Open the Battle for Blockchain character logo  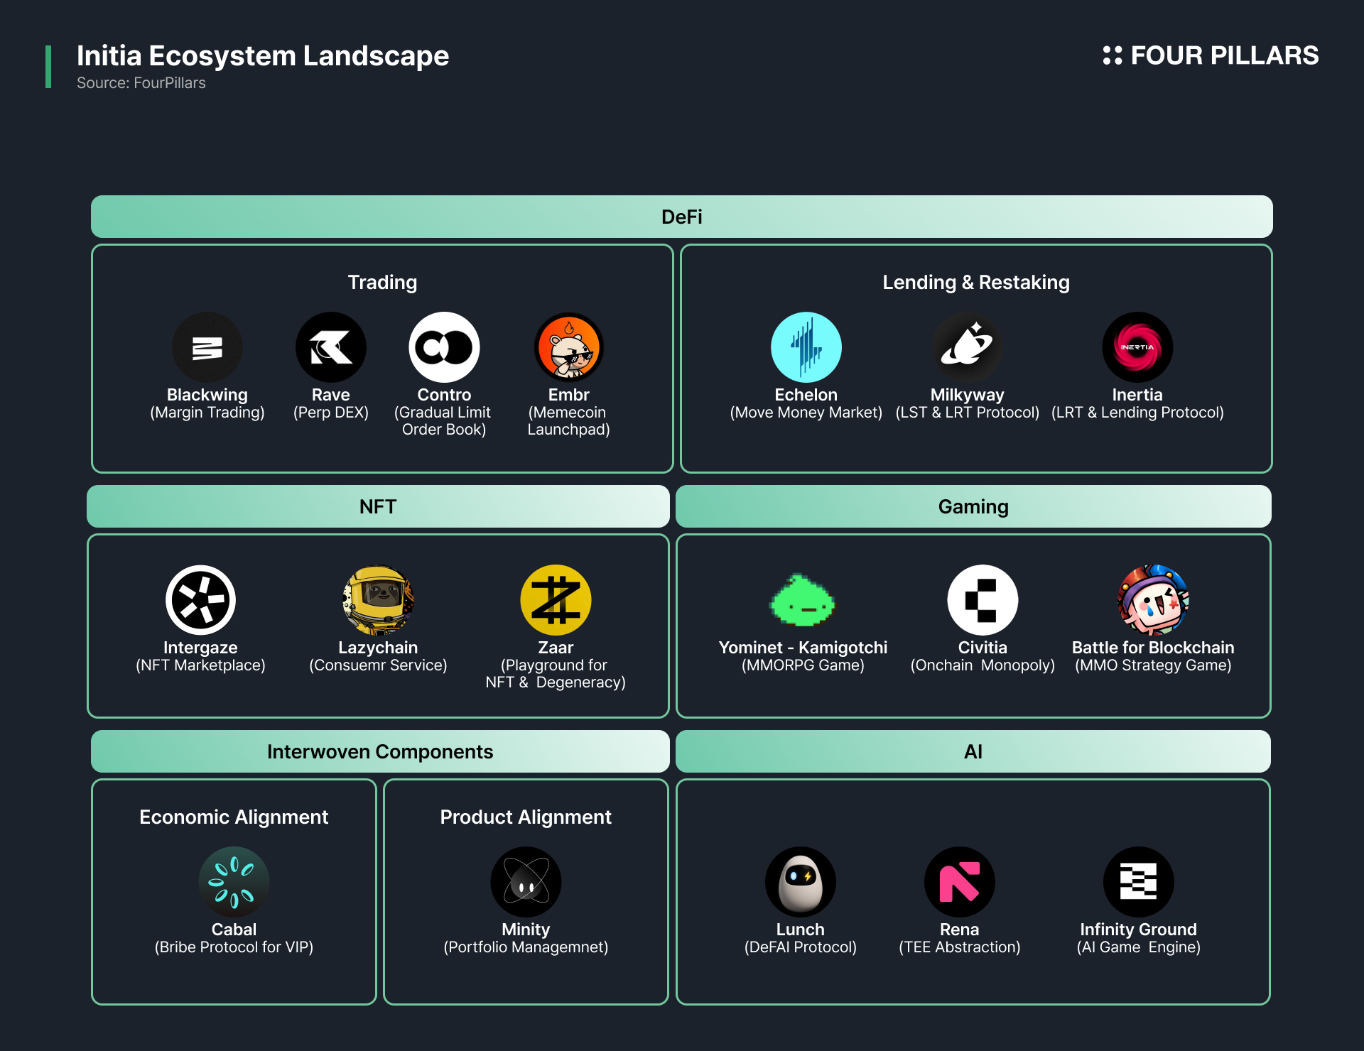point(1153,600)
